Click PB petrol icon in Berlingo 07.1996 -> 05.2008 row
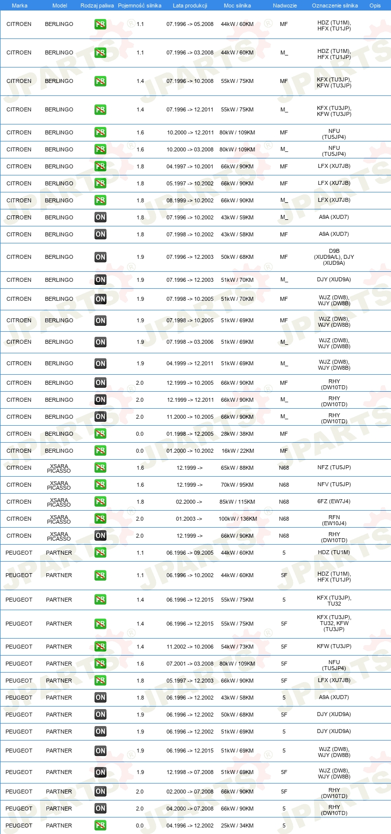Image resolution: width=391 pixels, height=834 pixels. click(100, 24)
